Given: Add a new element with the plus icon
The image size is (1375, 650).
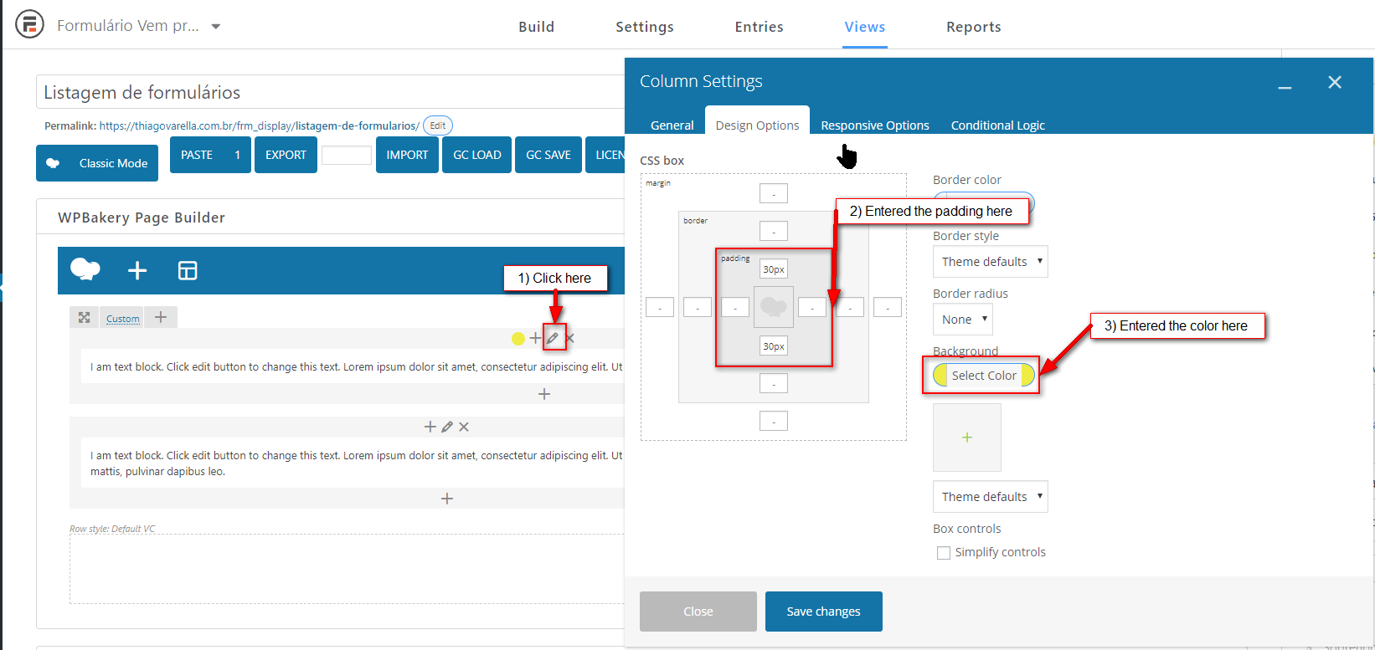Looking at the screenshot, I should 137,270.
